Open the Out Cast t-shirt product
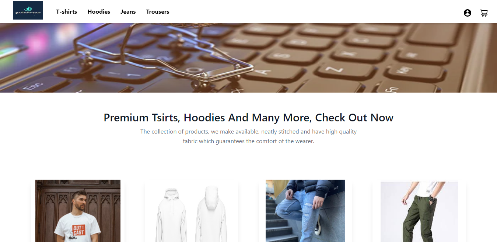Screen dimensions: 497x242 (x=78, y=211)
